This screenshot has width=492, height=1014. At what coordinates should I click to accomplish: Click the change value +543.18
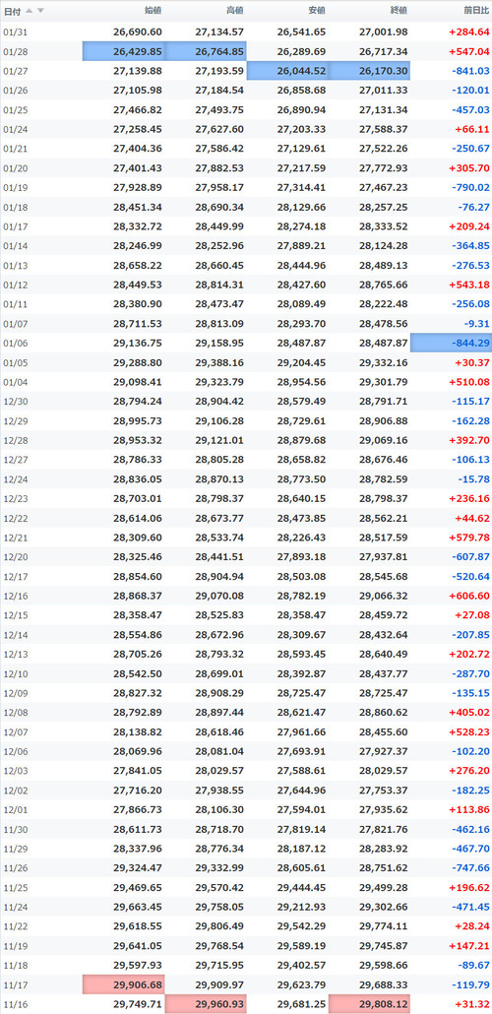(468, 285)
